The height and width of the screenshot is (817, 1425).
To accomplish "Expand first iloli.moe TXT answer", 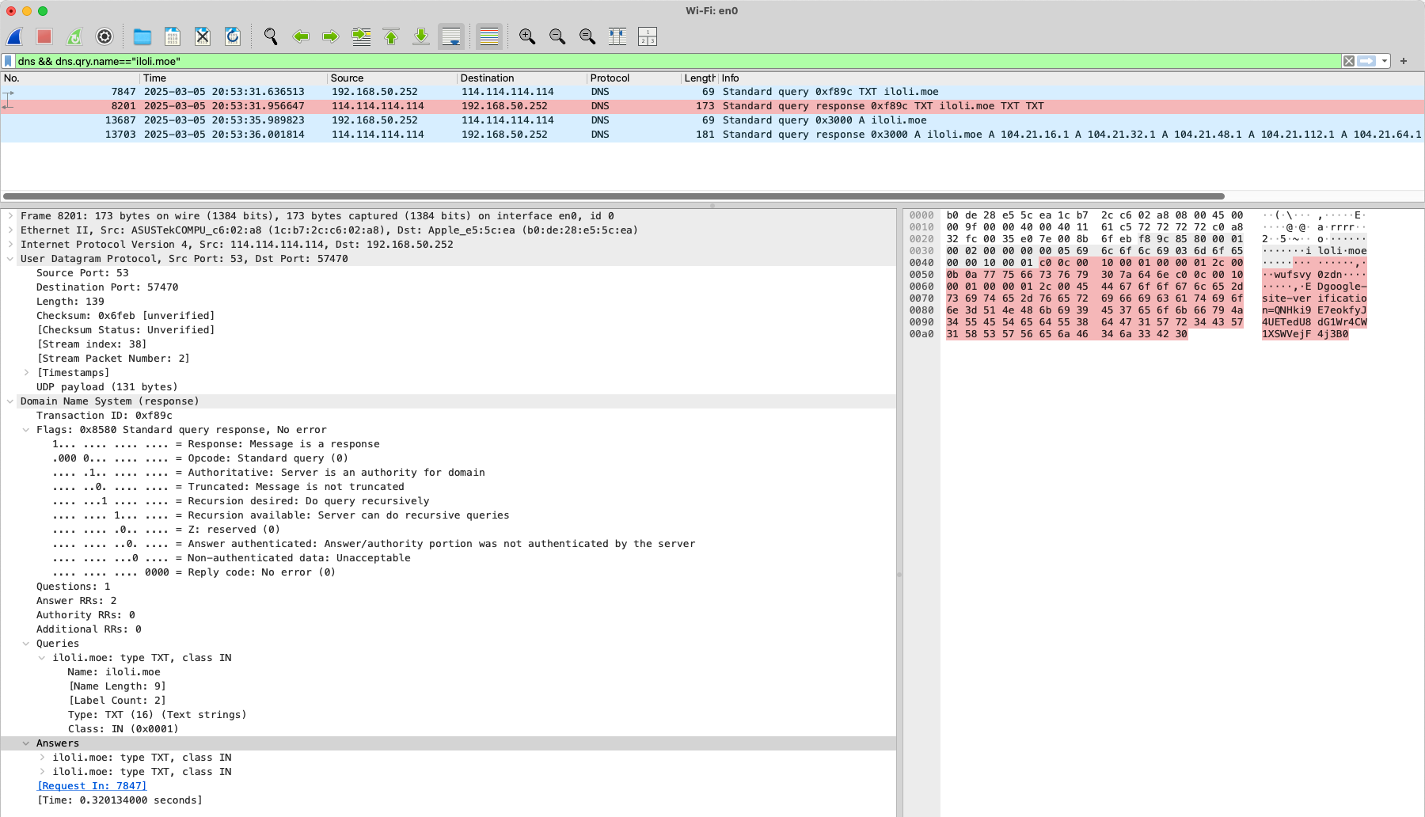I will (42, 758).
